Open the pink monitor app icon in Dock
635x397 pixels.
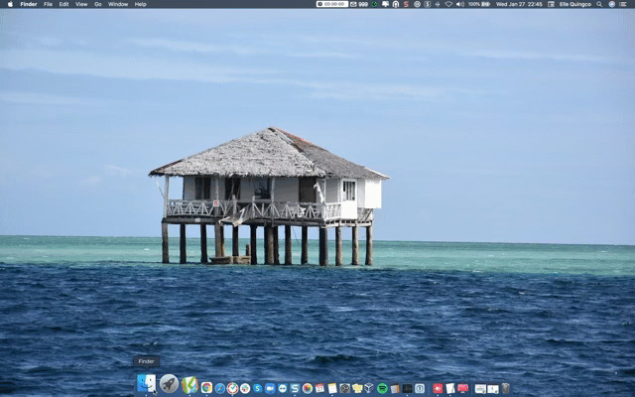pyautogui.click(x=462, y=388)
